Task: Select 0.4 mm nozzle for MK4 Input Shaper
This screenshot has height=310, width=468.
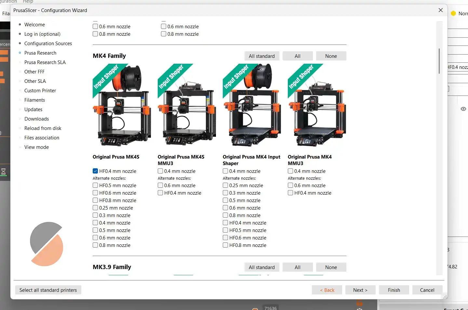Action: [x=225, y=171]
